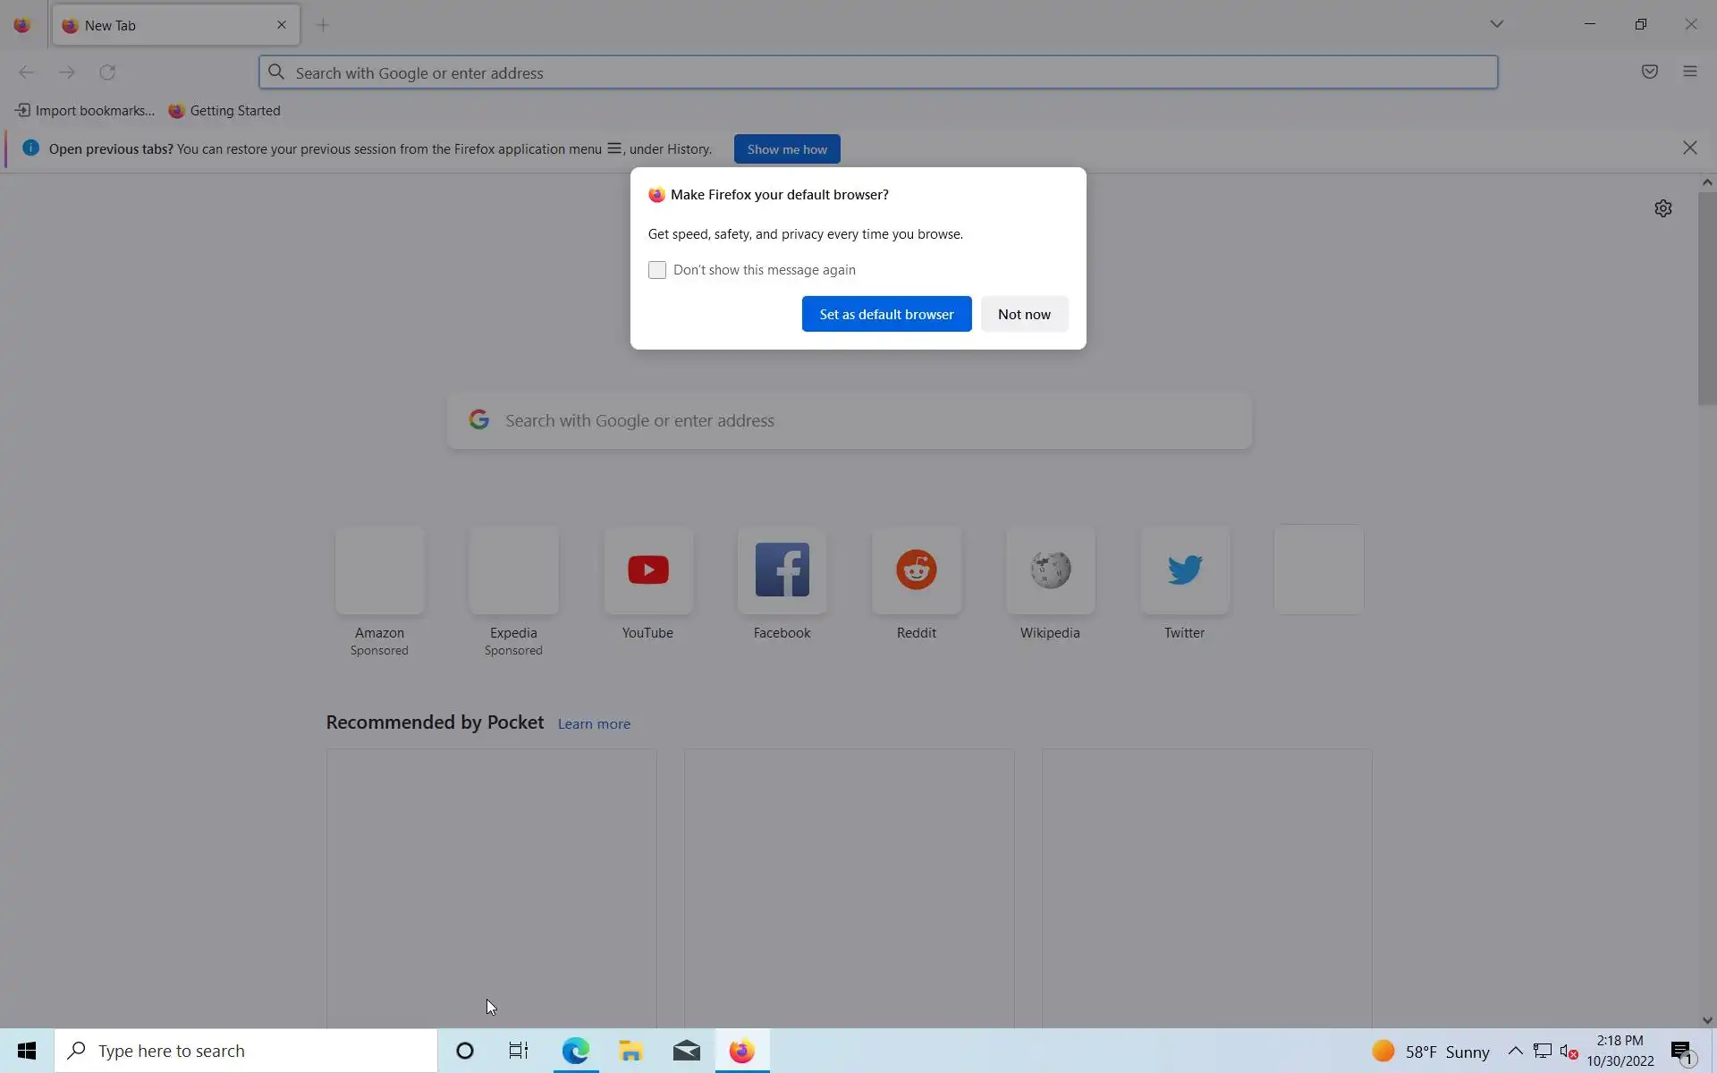This screenshot has width=1717, height=1073.
Task: Open the Firefox application menu hamburger icon
Action: (x=1689, y=72)
